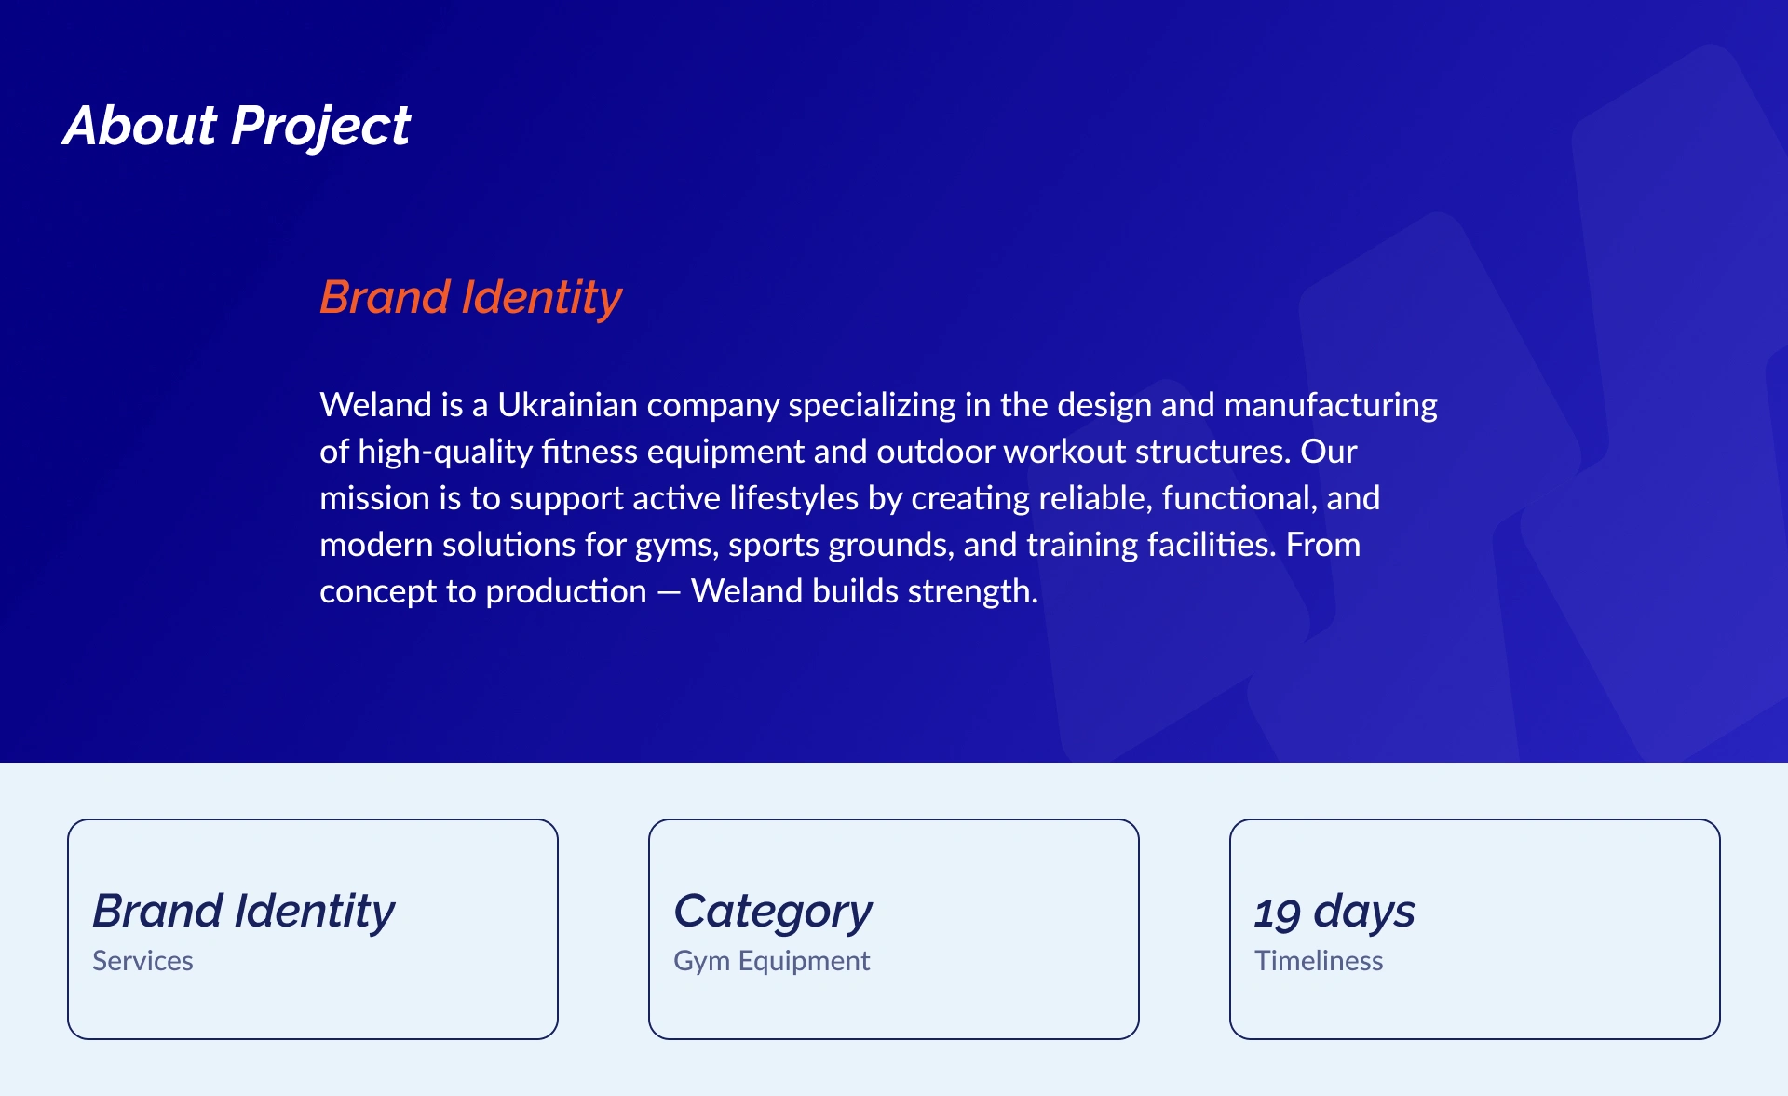Click the phrase 'Weland builds strength'
The image size is (1788, 1096).
click(x=863, y=591)
